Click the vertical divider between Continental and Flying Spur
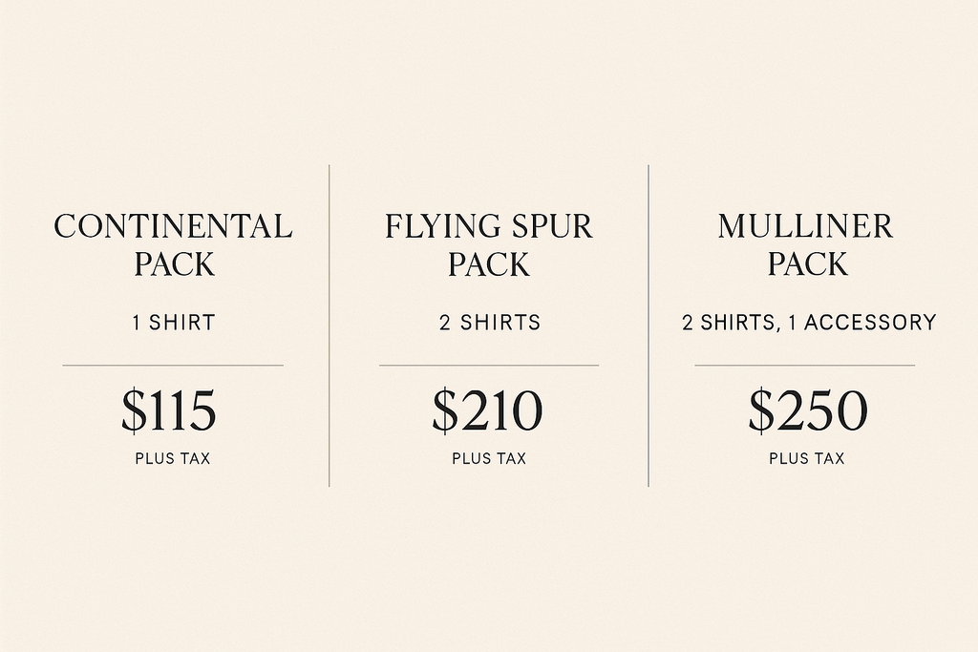Viewport: 978px width, 652px height. pos(330,325)
